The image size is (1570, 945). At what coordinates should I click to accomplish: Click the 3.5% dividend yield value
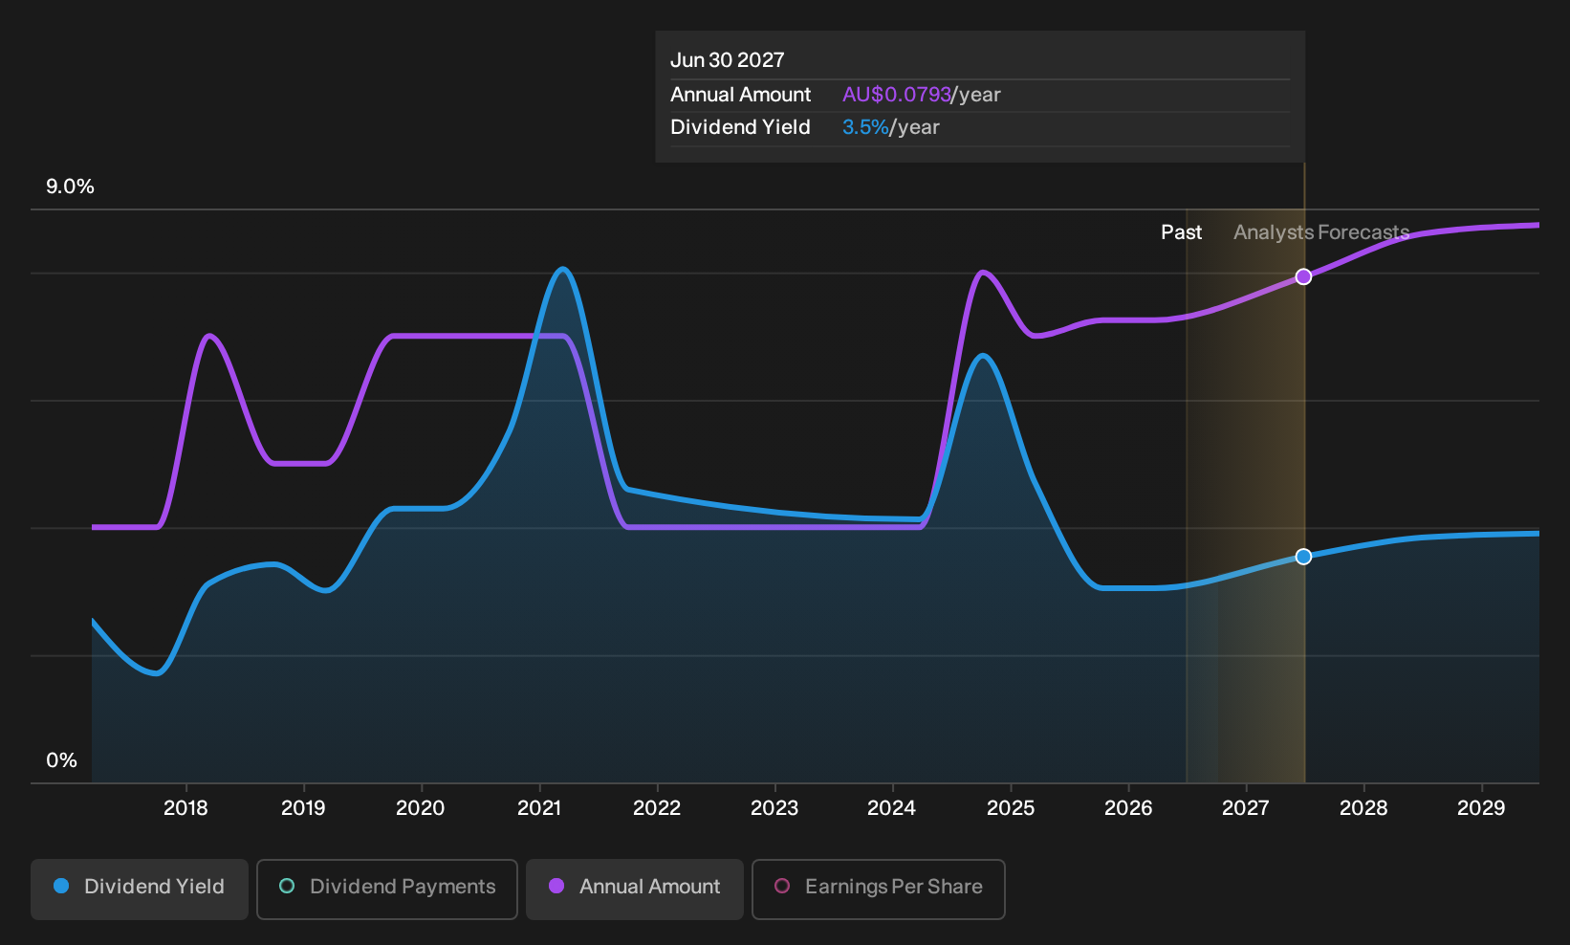click(865, 127)
